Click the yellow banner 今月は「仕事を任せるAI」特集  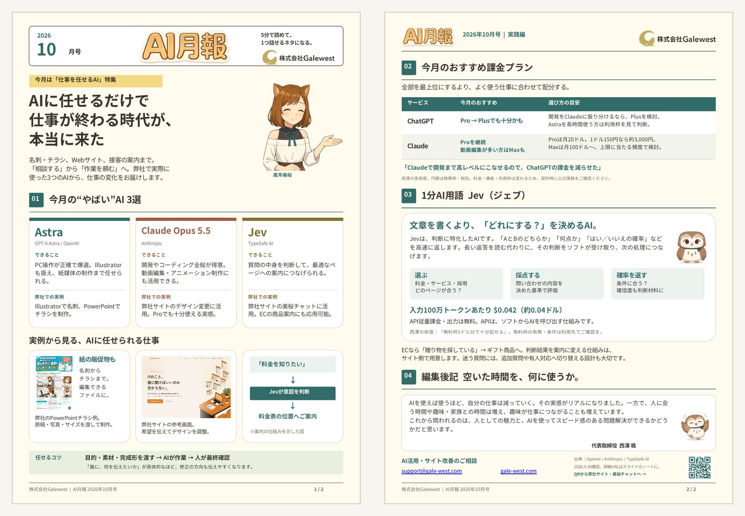[x=96, y=81]
